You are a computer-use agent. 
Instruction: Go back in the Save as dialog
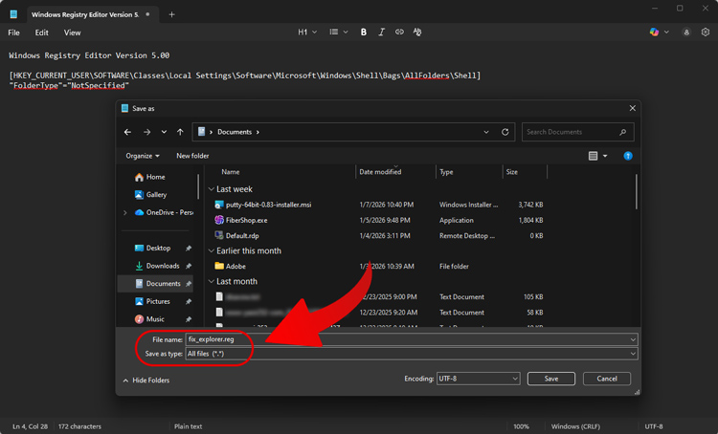[x=127, y=132]
